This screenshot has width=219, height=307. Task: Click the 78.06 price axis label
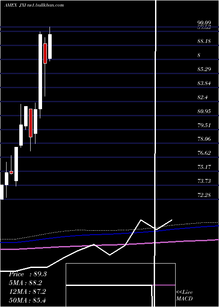coord(204,139)
